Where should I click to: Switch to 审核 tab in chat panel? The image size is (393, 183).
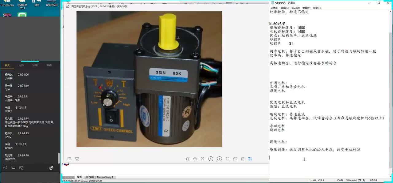pos(49,65)
